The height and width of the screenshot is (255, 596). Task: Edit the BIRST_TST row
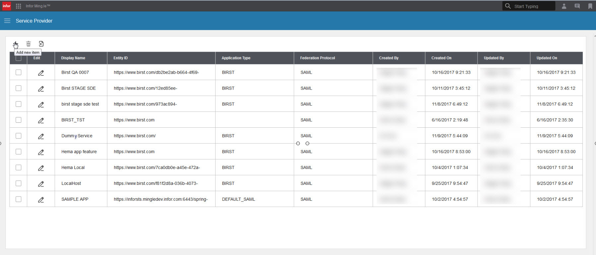tap(41, 120)
